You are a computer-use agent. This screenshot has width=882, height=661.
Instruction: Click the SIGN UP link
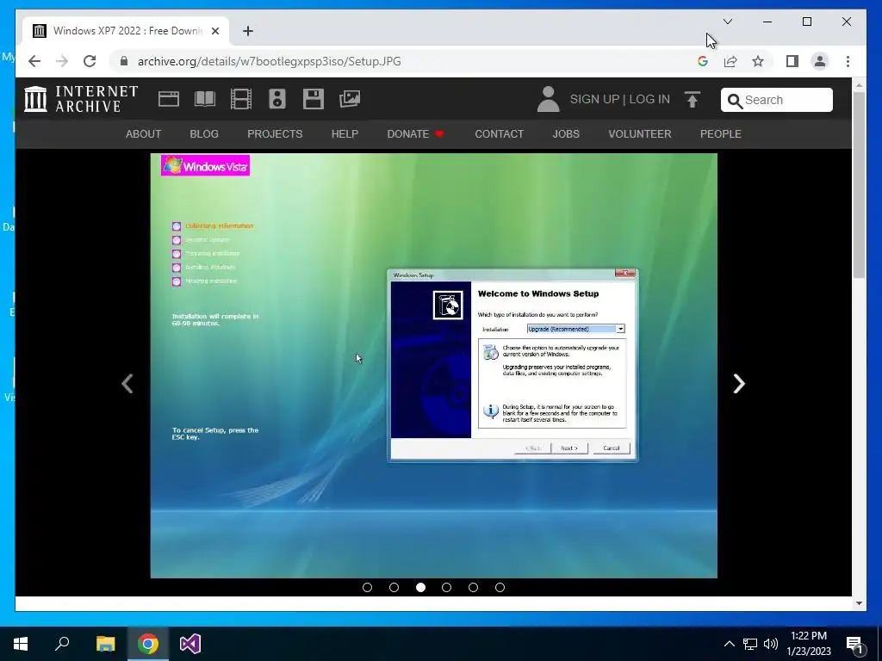594,99
